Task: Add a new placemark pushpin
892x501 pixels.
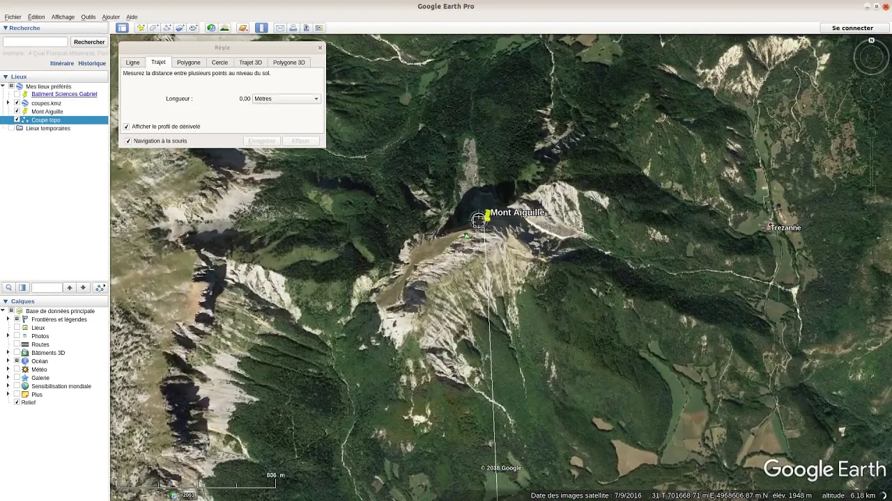Action: click(141, 28)
